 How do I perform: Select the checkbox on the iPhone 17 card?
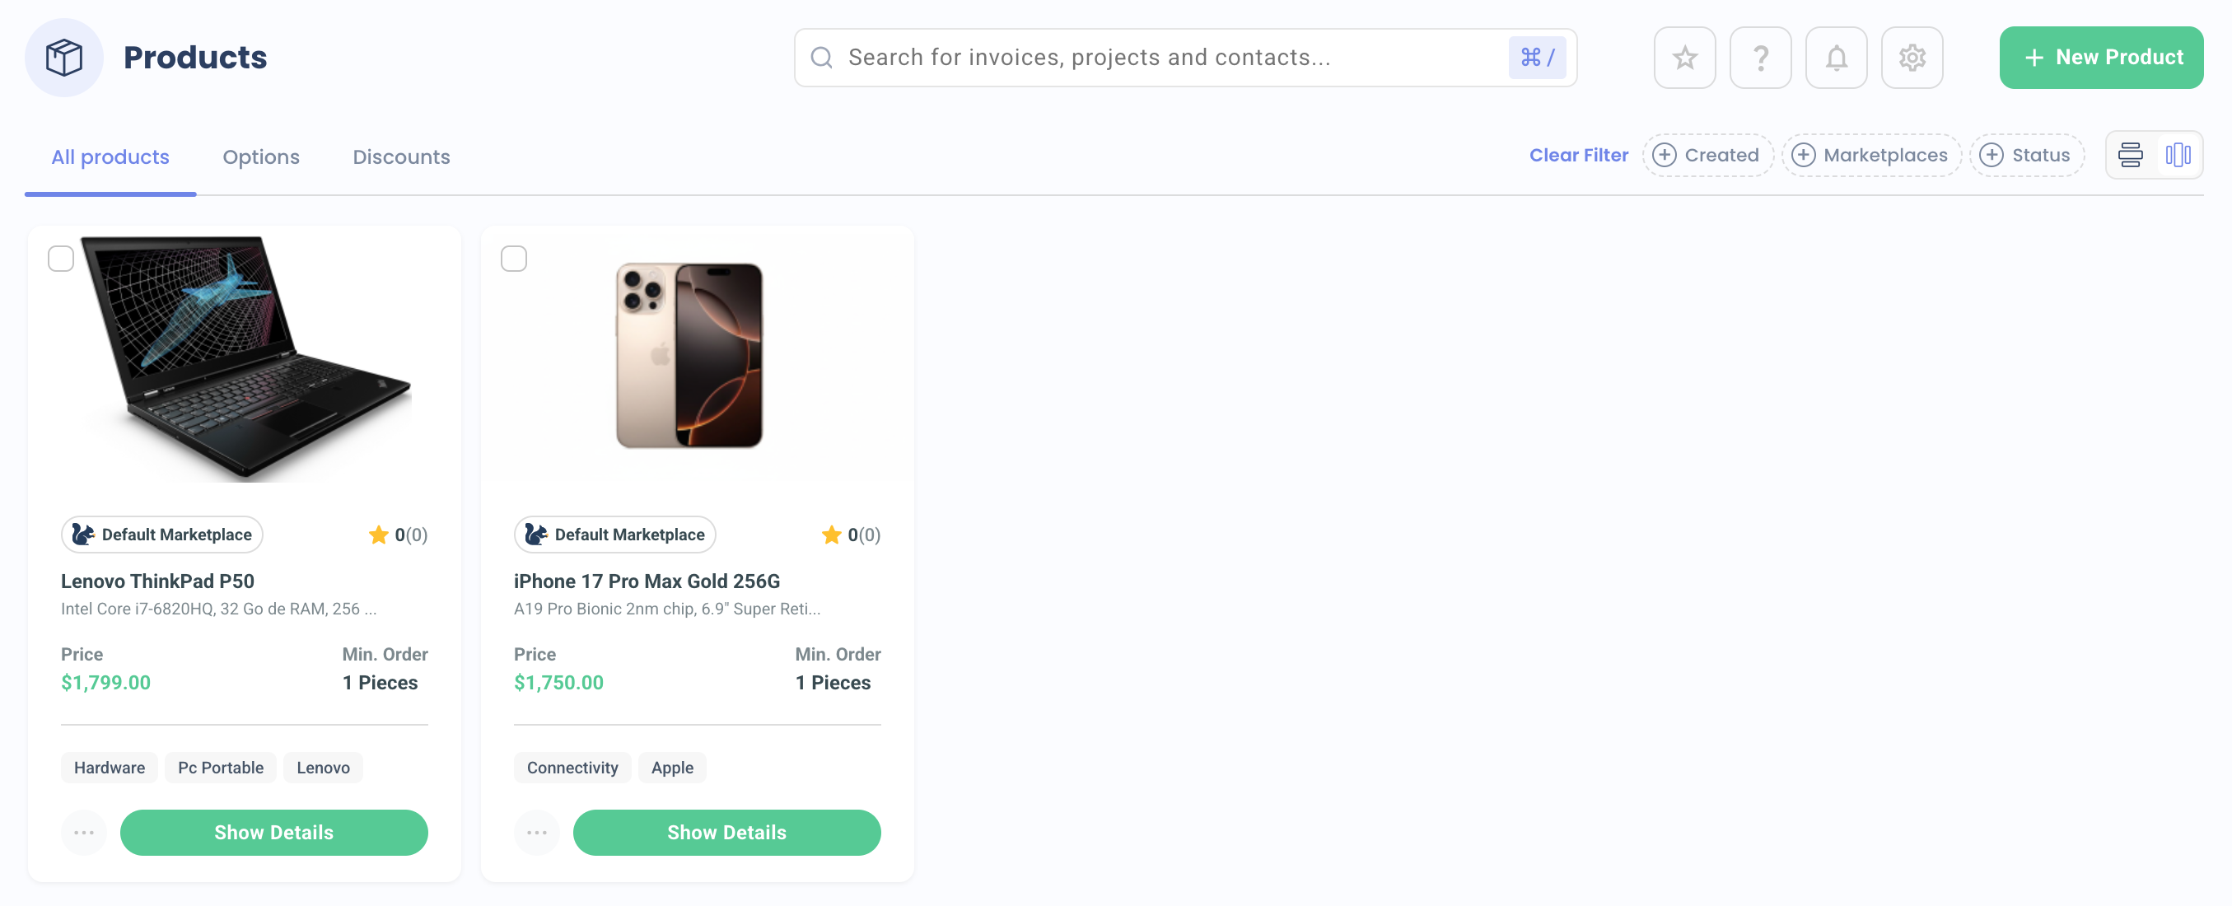click(x=514, y=258)
